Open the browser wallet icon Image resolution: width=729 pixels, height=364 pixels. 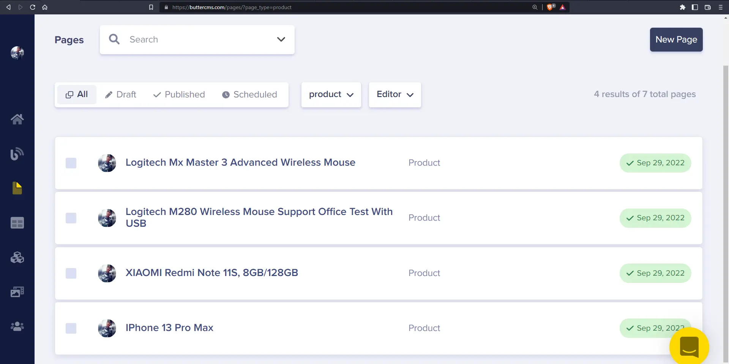pyautogui.click(x=708, y=7)
